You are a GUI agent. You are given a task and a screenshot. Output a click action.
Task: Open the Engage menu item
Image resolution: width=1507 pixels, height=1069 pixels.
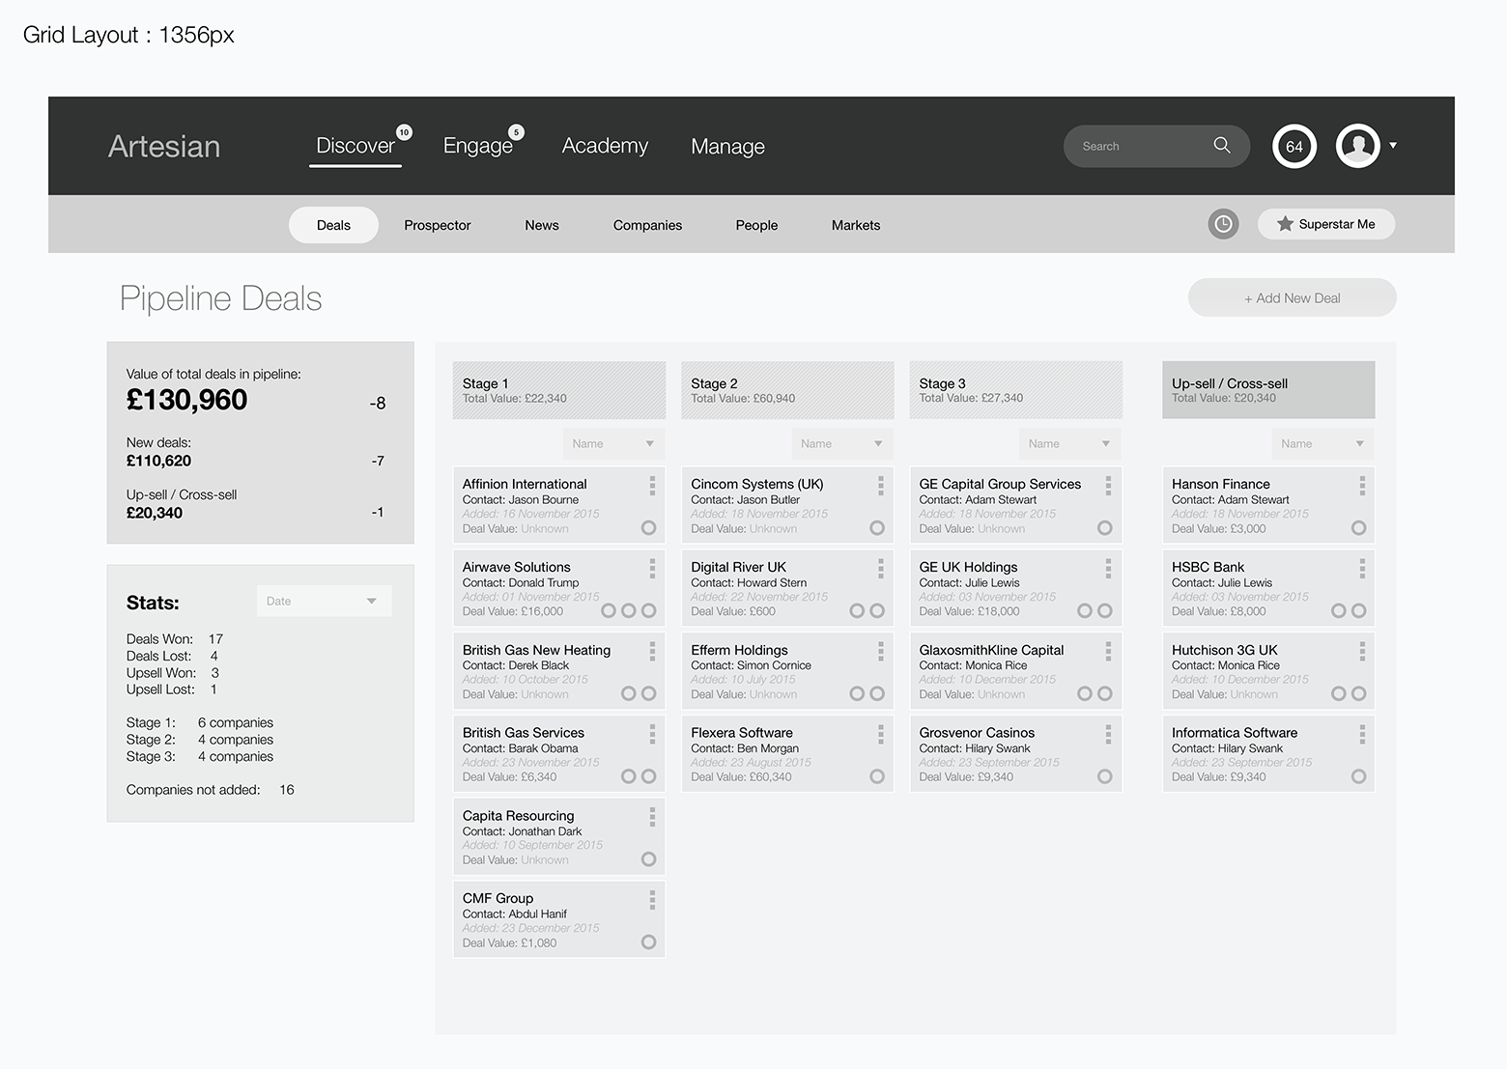477,146
